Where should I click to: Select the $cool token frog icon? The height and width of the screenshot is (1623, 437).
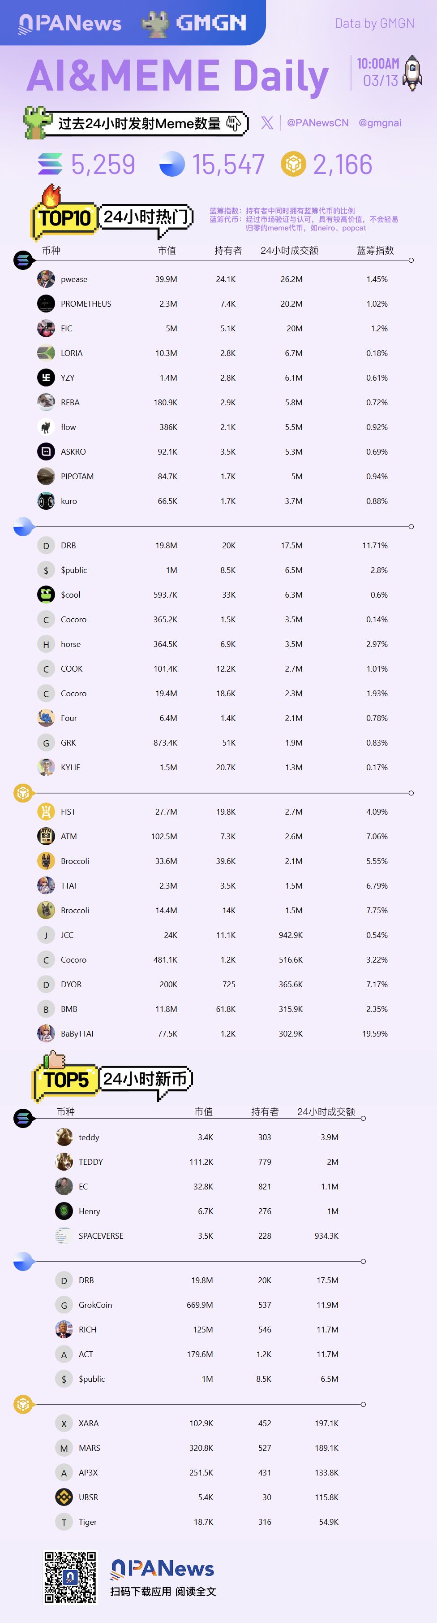click(46, 595)
